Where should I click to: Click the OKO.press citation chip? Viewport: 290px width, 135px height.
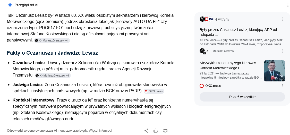point(154,91)
